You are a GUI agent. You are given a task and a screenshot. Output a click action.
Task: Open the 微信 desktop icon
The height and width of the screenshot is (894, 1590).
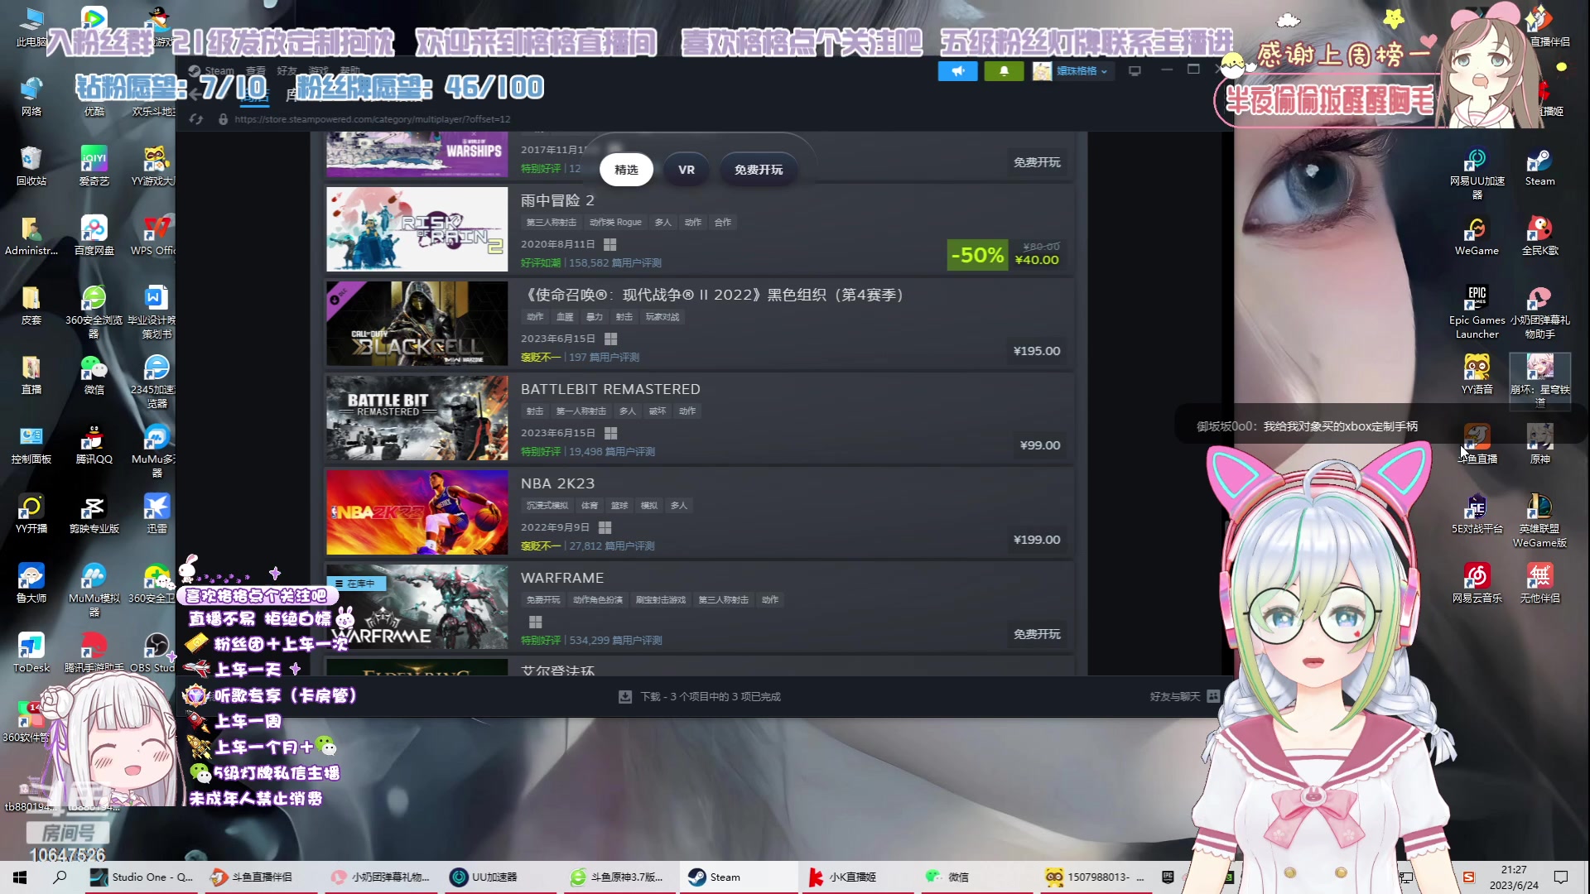(x=94, y=375)
